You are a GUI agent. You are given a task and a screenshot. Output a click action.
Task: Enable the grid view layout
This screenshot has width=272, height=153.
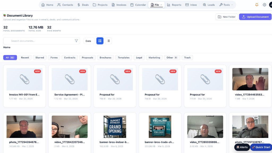coord(100,41)
